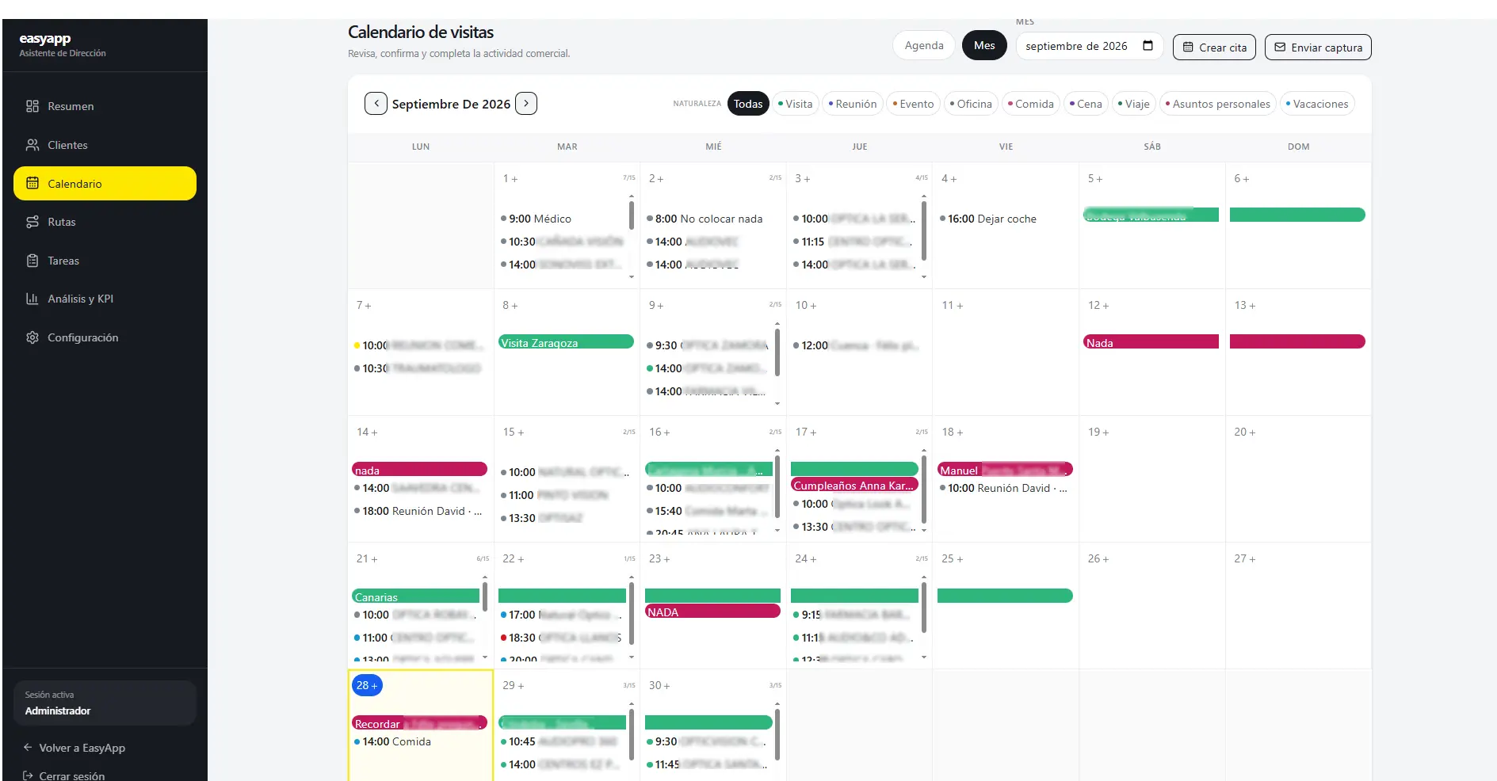Click the septiembre de 2026 month field

pos(1090,46)
